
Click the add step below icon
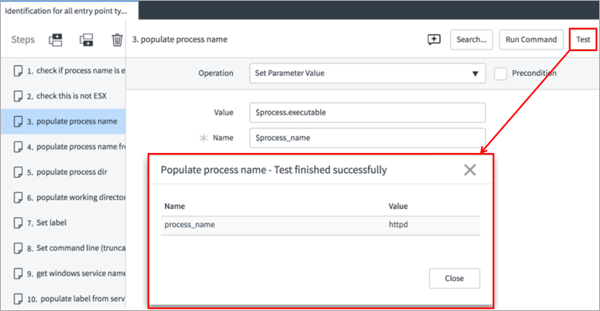(86, 39)
